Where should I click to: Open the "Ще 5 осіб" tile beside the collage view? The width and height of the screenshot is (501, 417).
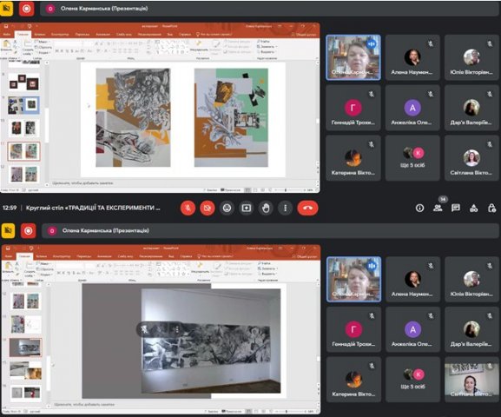pyautogui.click(x=412, y=158)
